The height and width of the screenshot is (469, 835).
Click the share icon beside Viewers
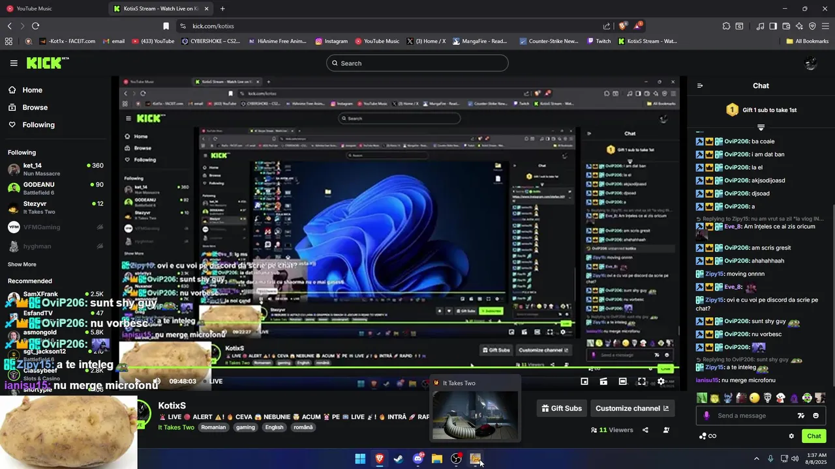[645, 430]
